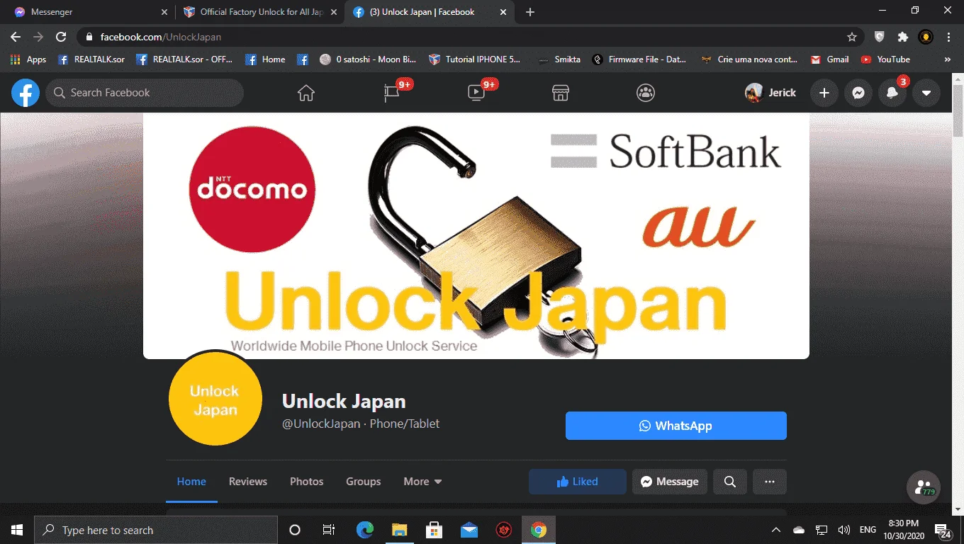Switch to the Messenger browser tab

coord(88,12)
